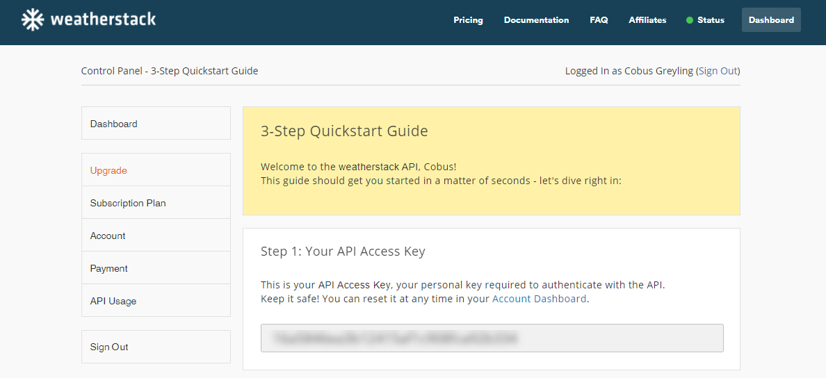Select Dashboard in the sidebar

(156, 123)
